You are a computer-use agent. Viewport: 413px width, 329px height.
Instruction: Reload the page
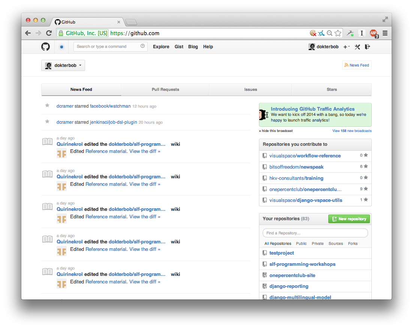point(49,33)
